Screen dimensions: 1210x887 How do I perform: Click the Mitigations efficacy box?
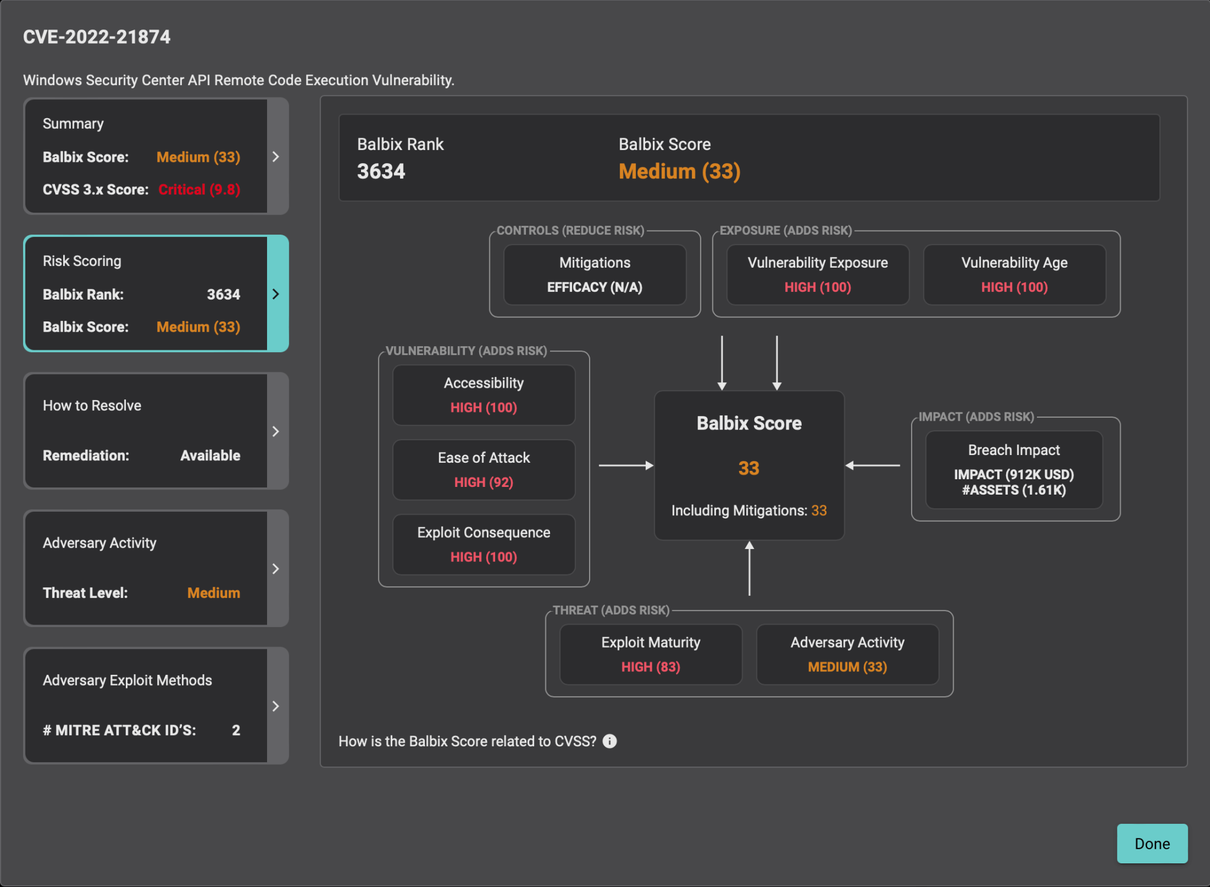coord(594,275)
